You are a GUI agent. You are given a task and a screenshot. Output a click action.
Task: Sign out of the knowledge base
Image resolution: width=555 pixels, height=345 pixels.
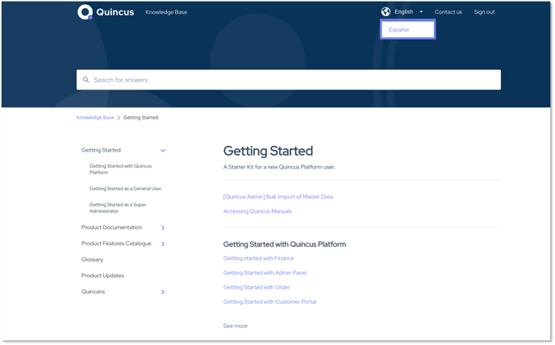click(x=485, y=11)
